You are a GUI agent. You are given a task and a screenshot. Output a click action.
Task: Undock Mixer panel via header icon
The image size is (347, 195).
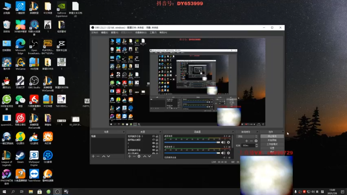pos(233,132)
